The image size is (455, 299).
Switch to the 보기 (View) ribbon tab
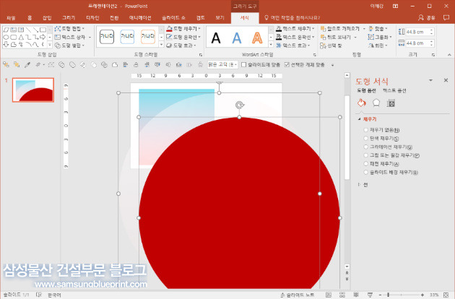click(x=220, y=18)
